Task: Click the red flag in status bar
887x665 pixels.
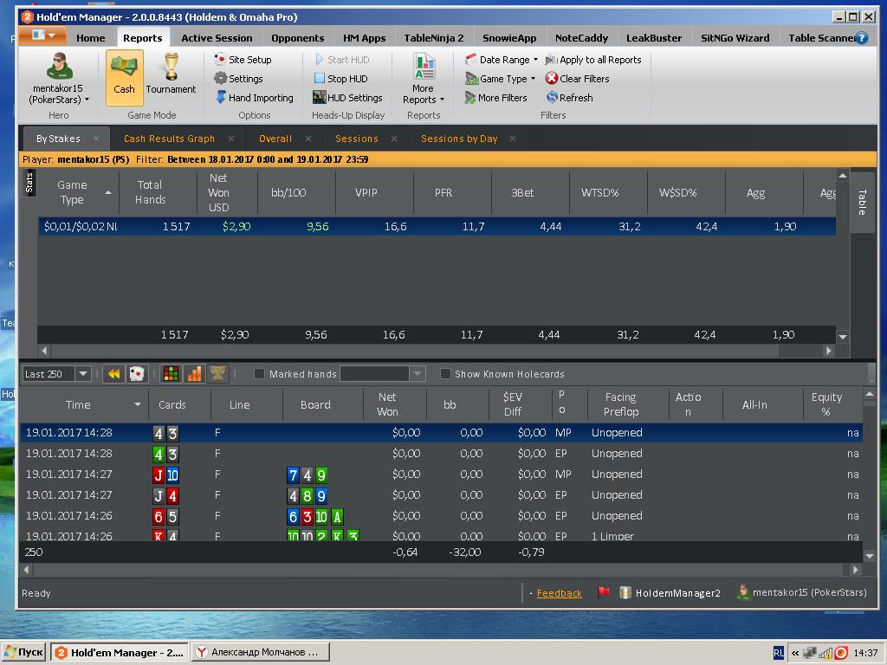Action: click(x=604, y=592)
